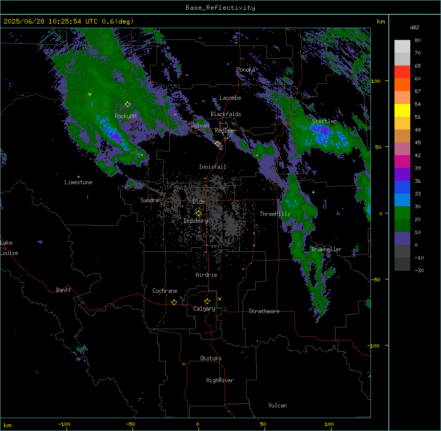Select the yellow diamond marker below Cochrane
This screenshot has width=441, height=431.
pos(174,302)
